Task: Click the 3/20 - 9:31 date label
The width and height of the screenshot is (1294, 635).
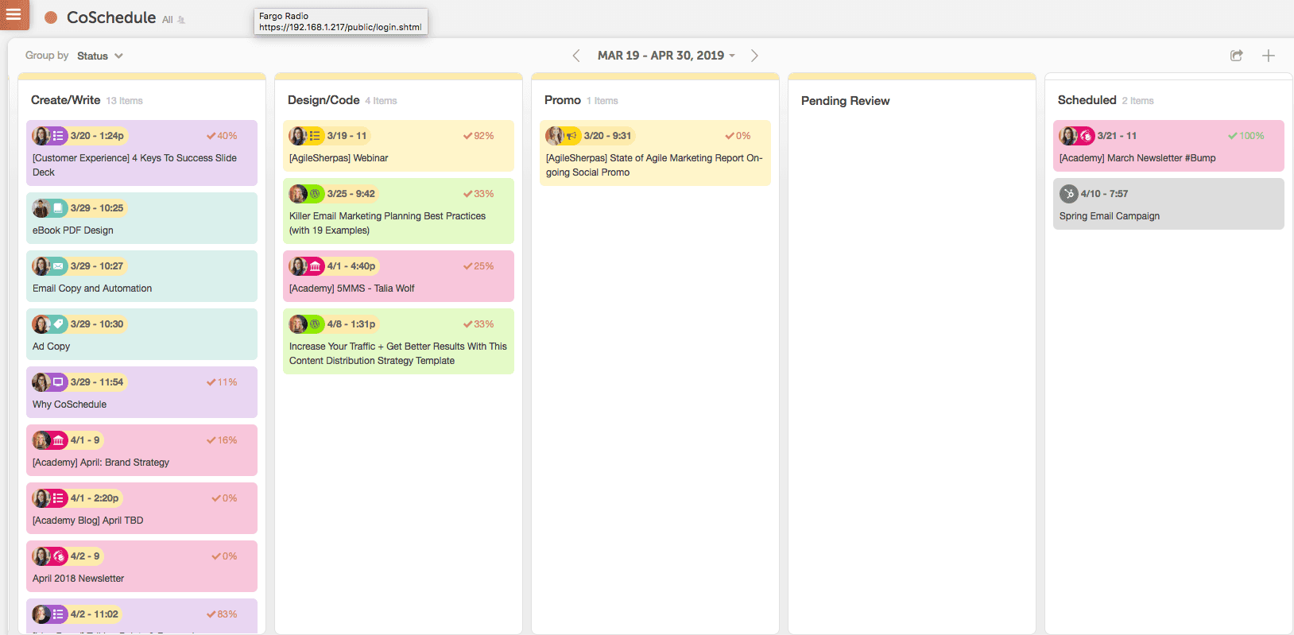Action: click(607, 136)
